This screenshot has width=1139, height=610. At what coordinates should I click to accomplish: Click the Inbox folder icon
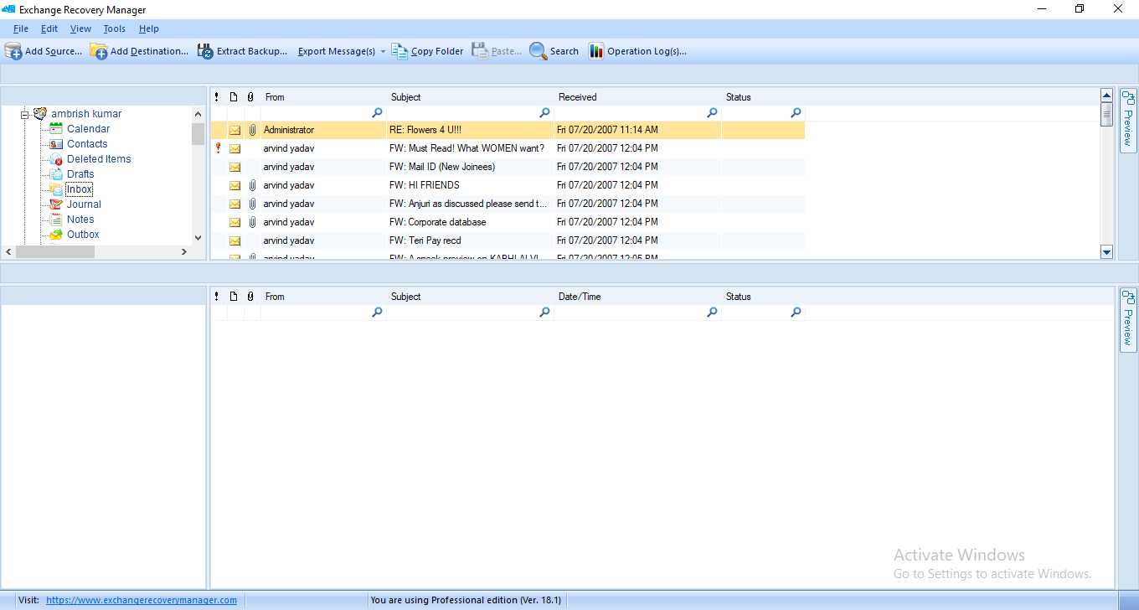click(56, 189)
